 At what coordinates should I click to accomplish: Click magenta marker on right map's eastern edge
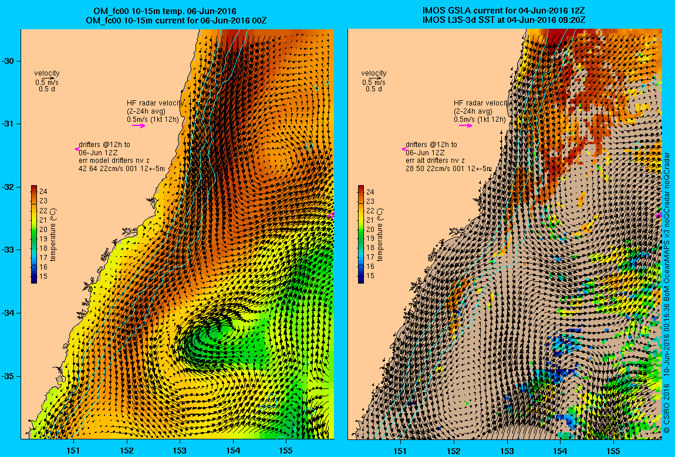659,214
